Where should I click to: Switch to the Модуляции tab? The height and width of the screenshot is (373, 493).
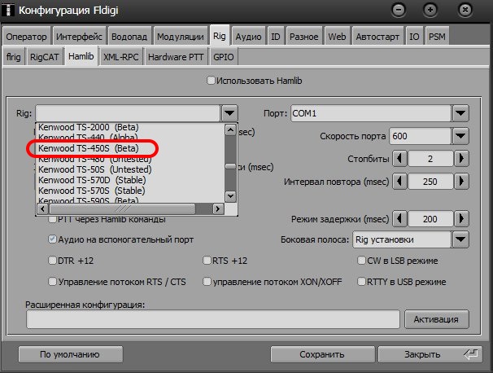[181, 37]
